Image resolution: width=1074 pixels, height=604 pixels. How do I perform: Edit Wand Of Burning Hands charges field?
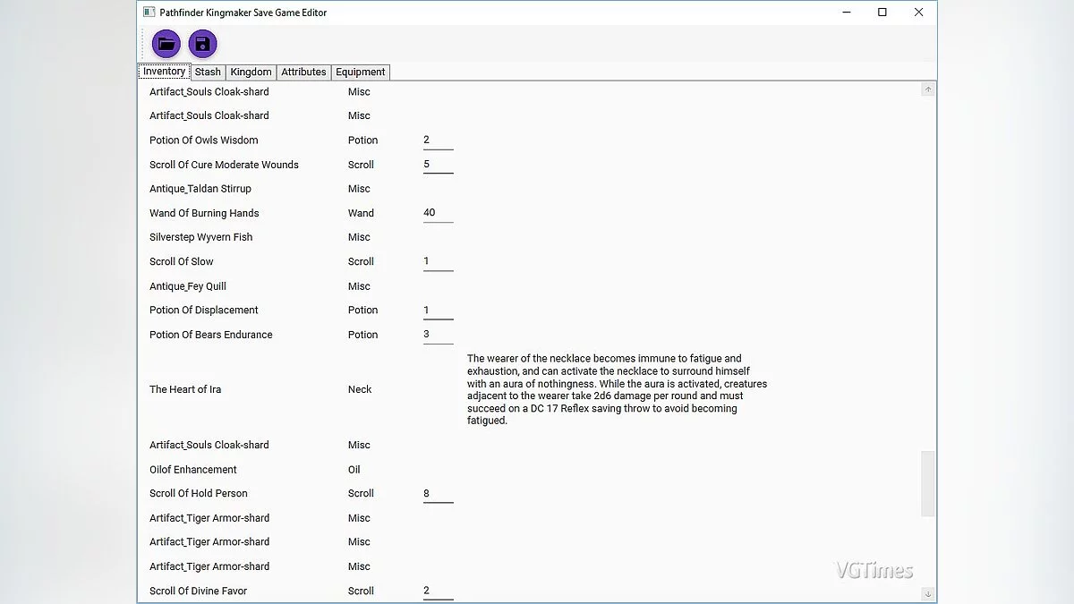tap(438, 213)
